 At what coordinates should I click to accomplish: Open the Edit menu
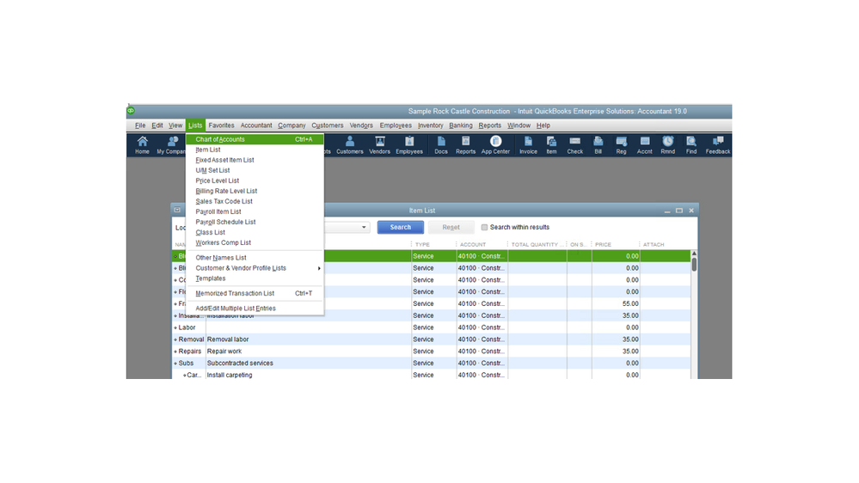(x=157, y=125)
